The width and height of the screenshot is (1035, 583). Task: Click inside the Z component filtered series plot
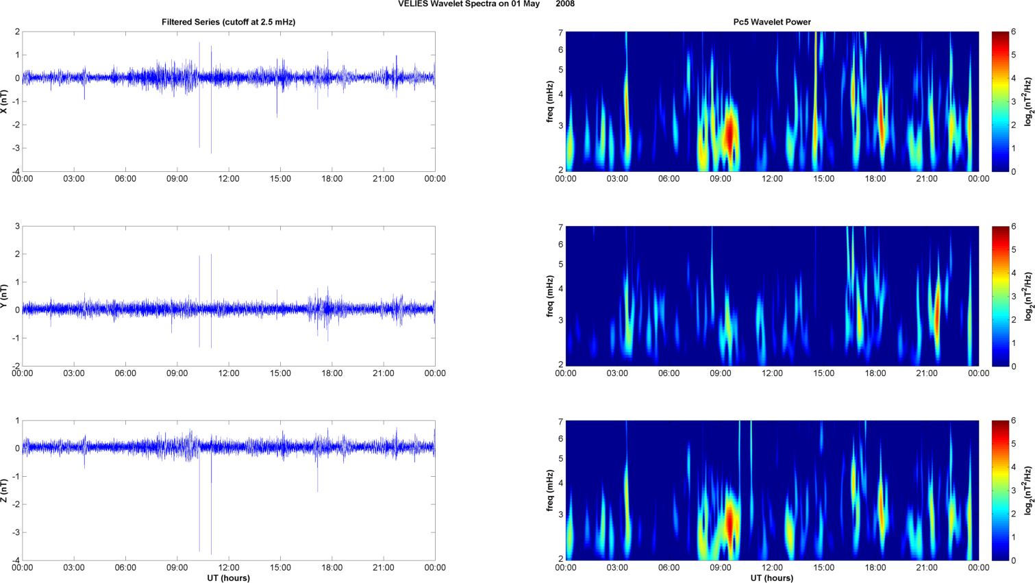pyautogui.click(x=229, y=491)
